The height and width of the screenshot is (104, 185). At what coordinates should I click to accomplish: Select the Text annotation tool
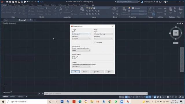[x=61, y=10]
